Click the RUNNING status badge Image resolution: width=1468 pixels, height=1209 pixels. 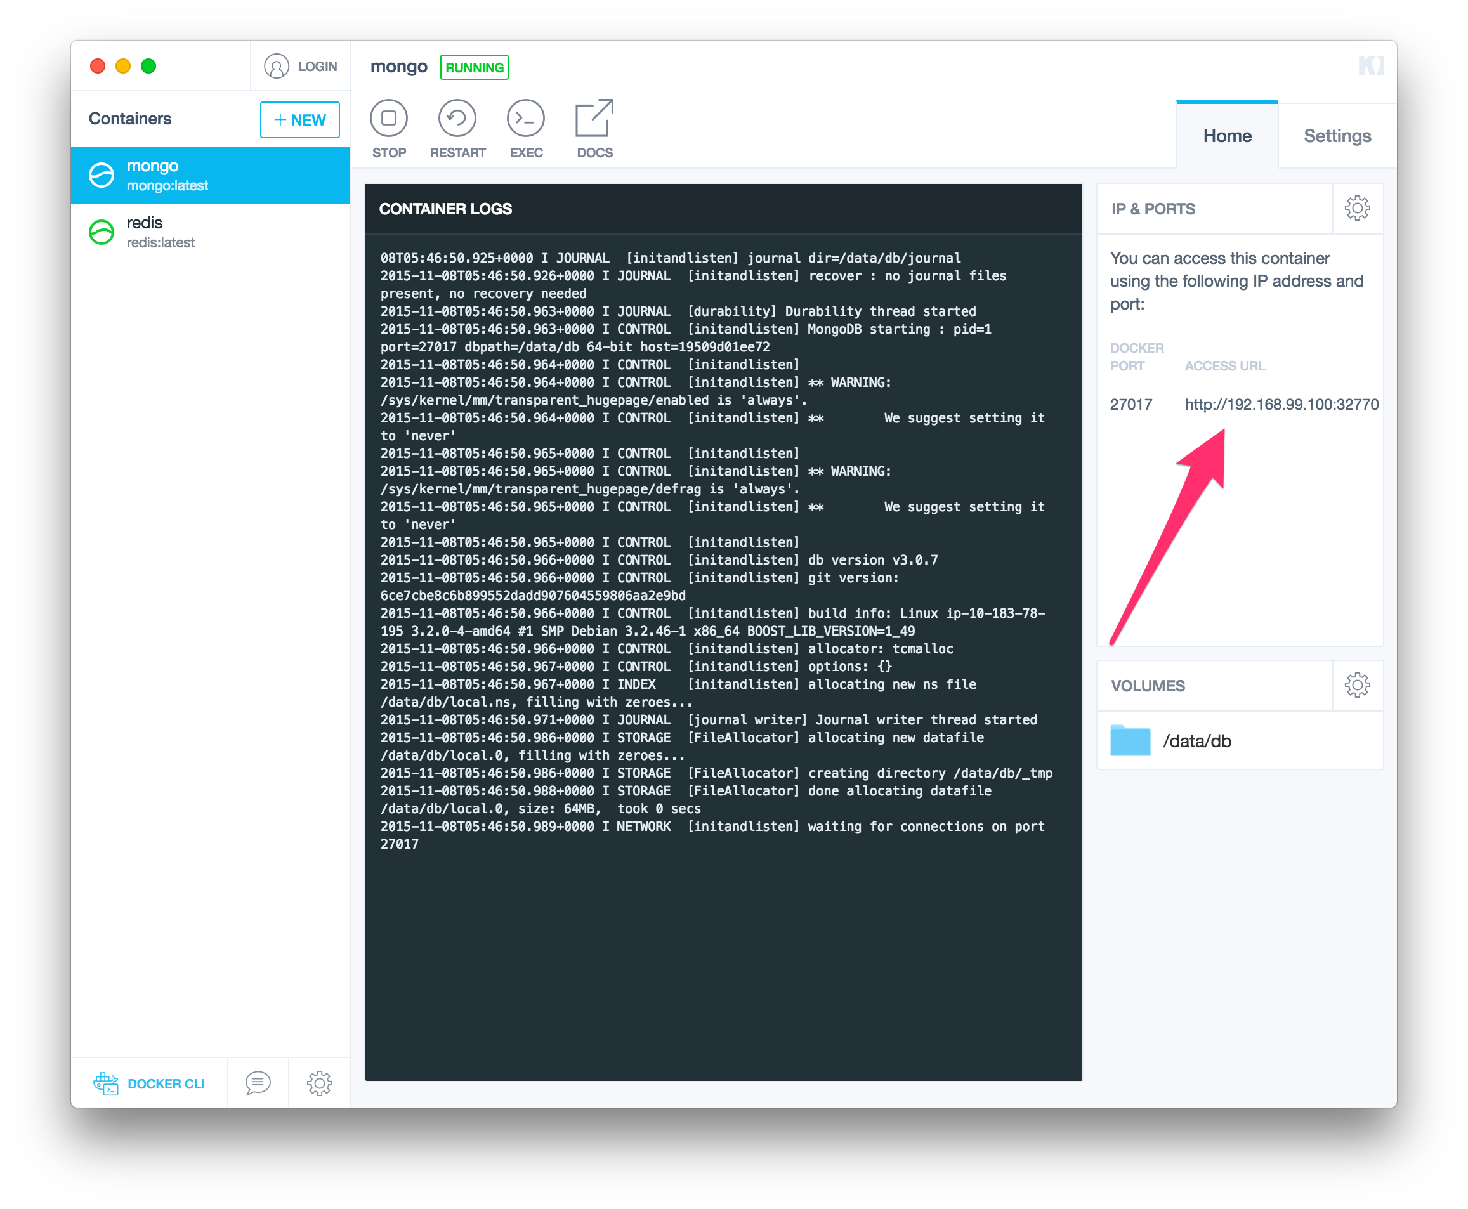[x=473, y=67]
